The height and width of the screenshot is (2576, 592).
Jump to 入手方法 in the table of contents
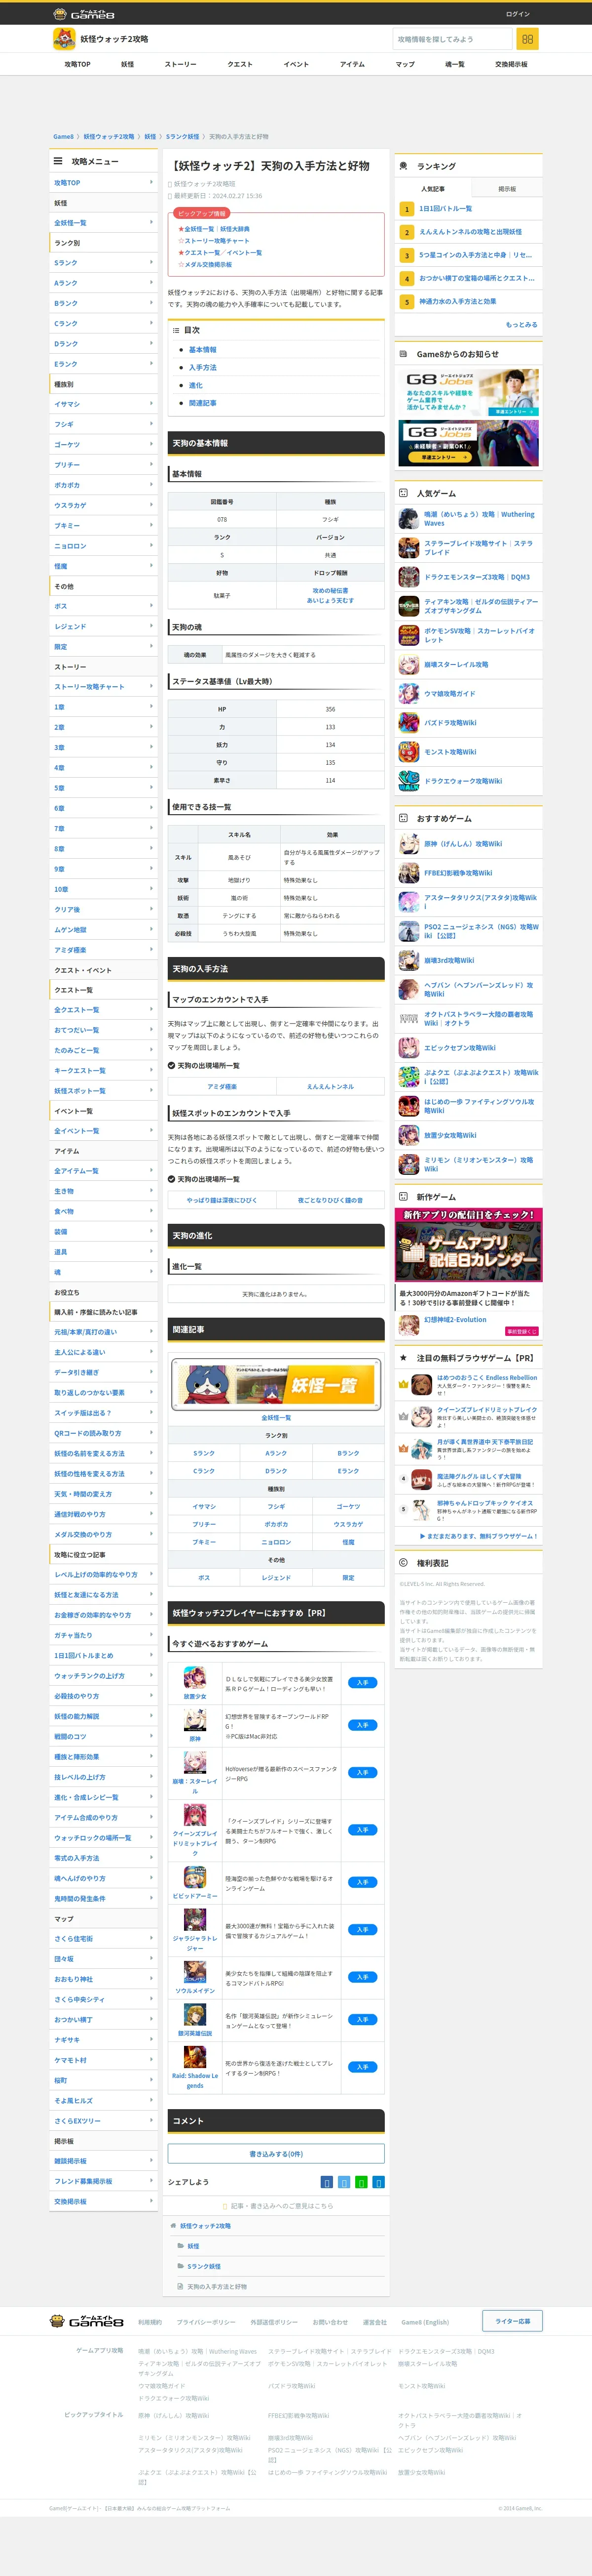203,367
